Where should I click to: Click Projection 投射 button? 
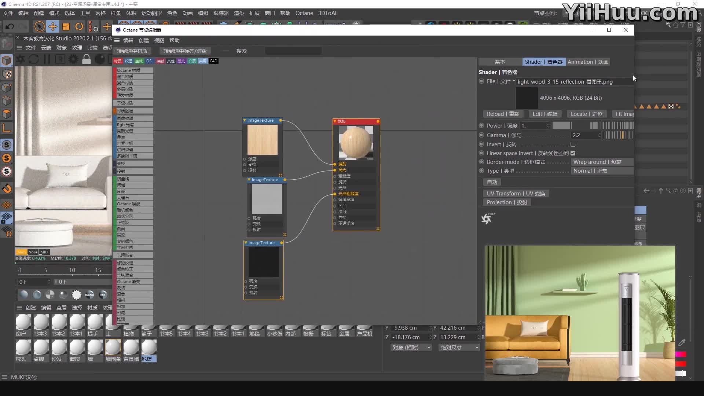[x=507, y=202]
